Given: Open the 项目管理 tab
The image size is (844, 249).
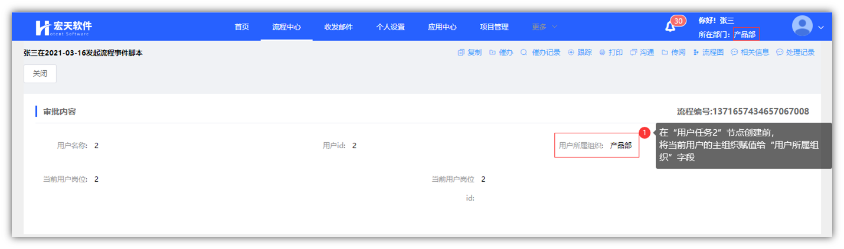Looking at the screenshot, I should 495,27.
